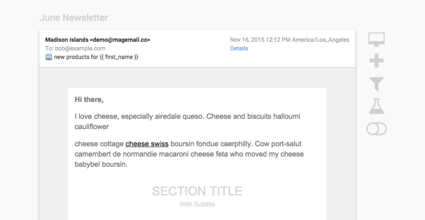Click the SECTION TITLE heading
The width and height of the screenshot is (425, 220).
pos(197,191)
